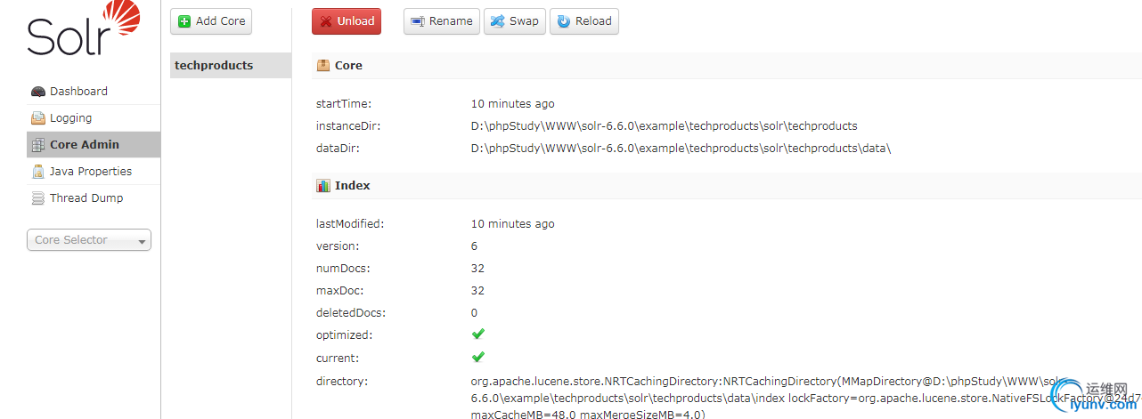Click the maxDoc label

click(x=340, y=291)
